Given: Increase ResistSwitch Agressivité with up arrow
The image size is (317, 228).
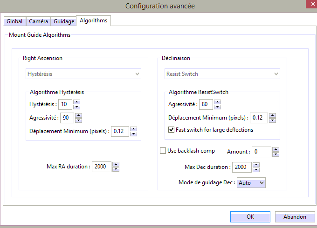Looking at the screenshot, I should 217,102.
